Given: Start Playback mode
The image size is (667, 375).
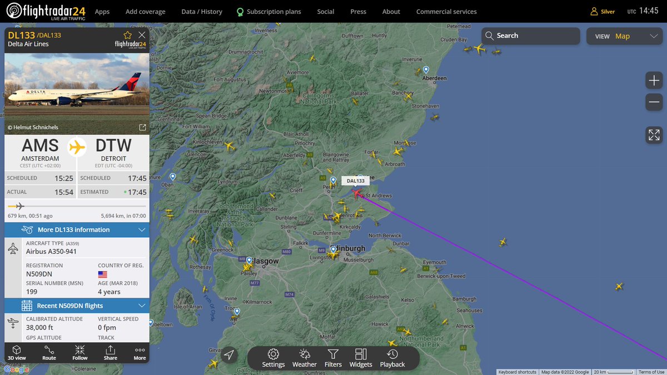Looking at the screenshot, I should point(392,358).
